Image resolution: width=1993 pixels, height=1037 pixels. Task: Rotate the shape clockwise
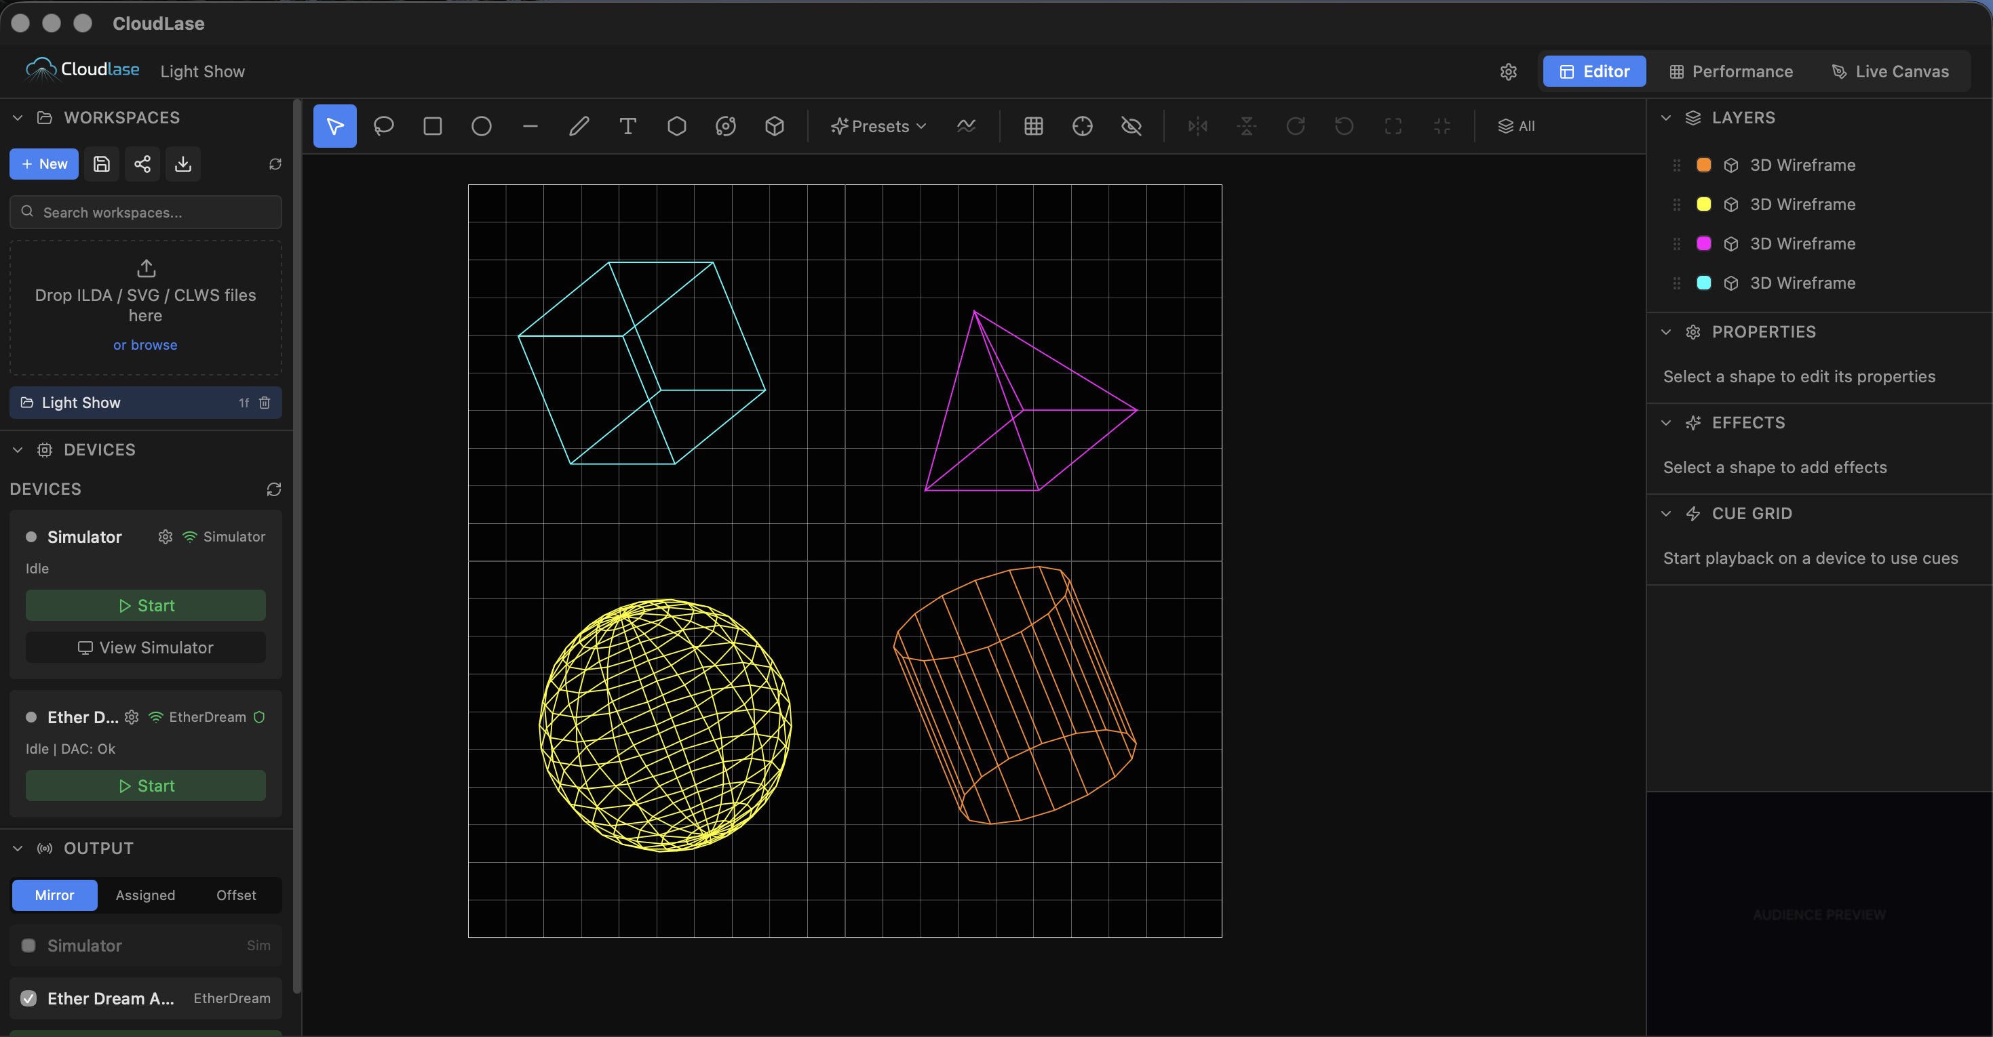(x=1296, y=125)
